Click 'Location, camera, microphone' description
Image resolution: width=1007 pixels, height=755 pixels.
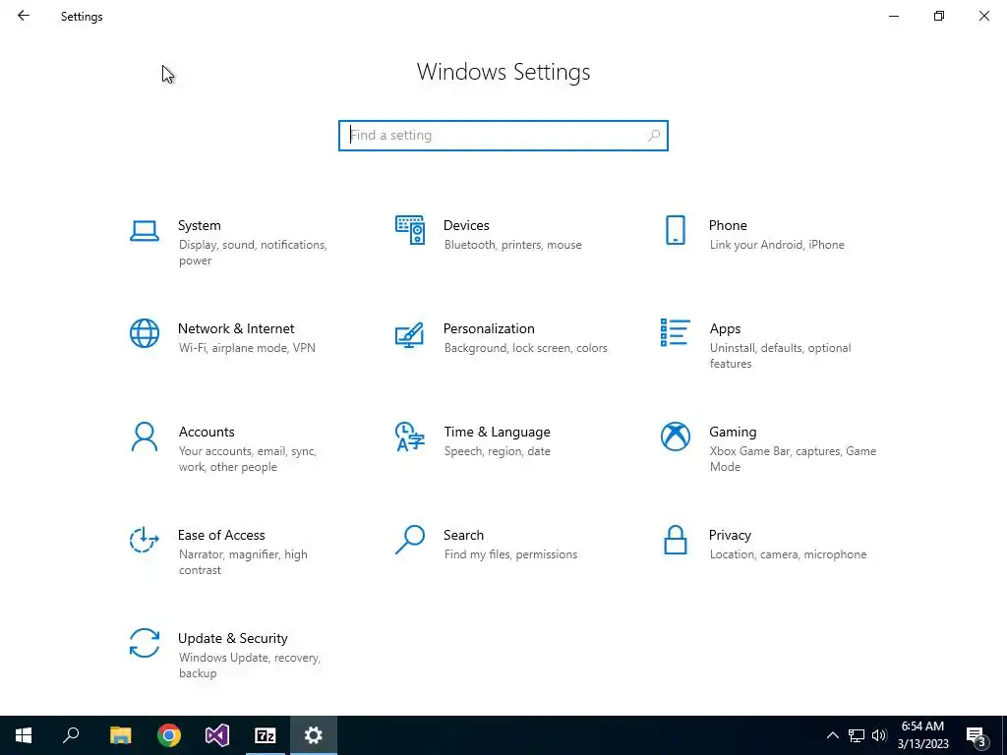tap(788, 554)
